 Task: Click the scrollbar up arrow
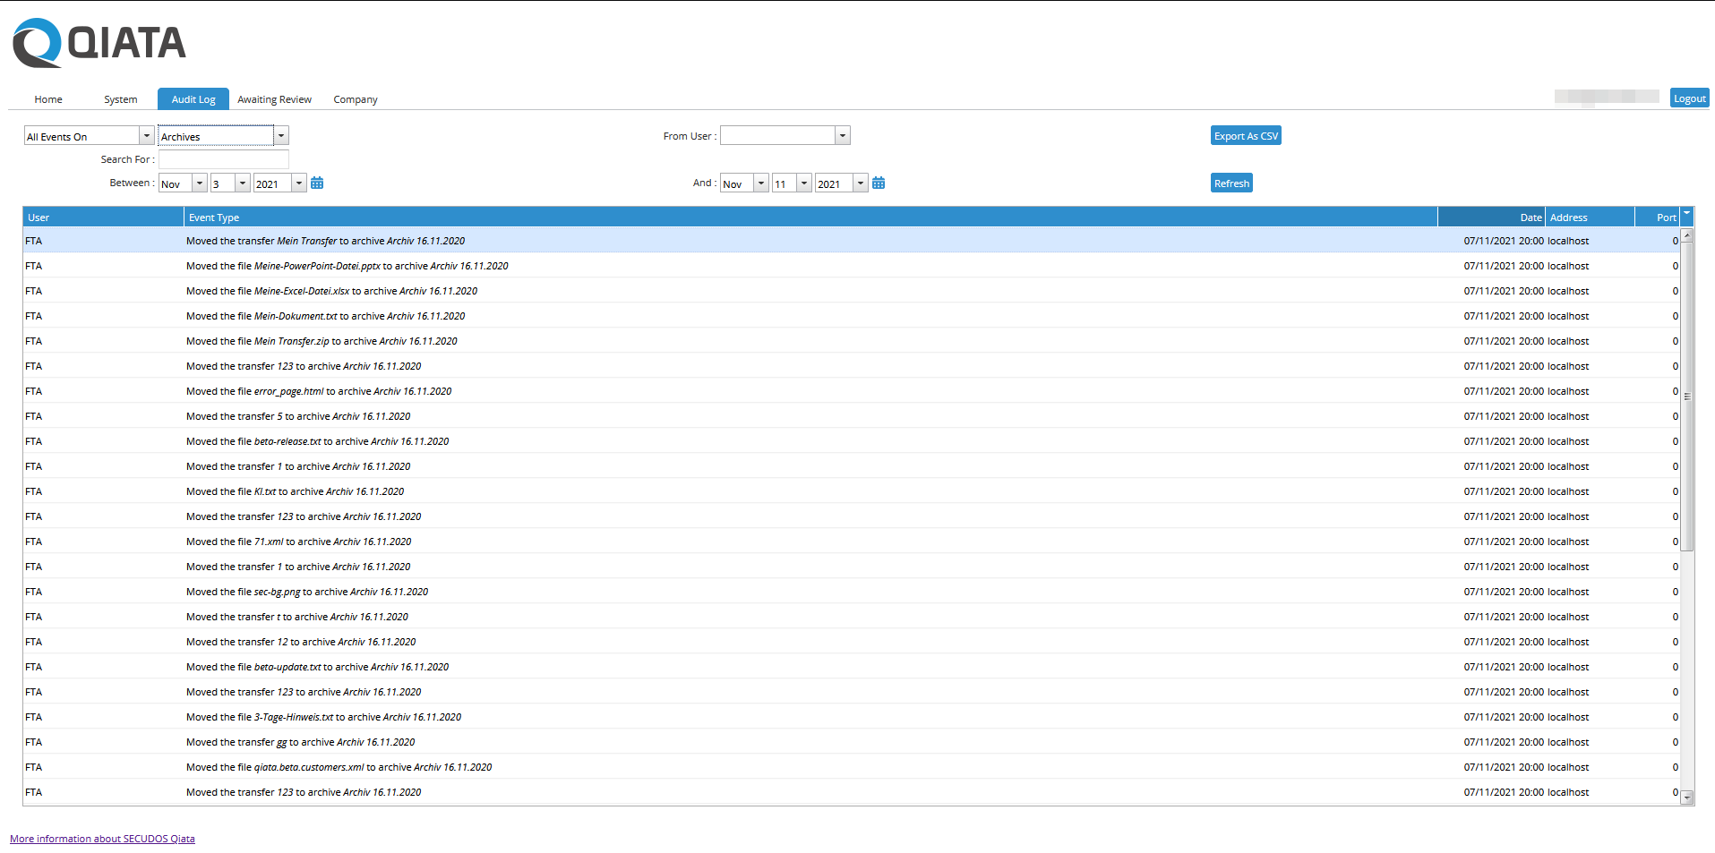1687,234
